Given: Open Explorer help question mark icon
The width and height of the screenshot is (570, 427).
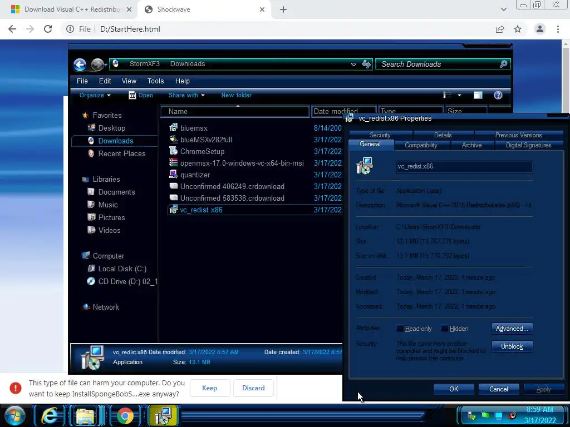Looking at the screenshot, I should pos(498,95).
